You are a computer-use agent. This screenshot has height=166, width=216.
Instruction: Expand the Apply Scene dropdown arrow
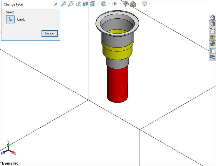pos(139,4)
